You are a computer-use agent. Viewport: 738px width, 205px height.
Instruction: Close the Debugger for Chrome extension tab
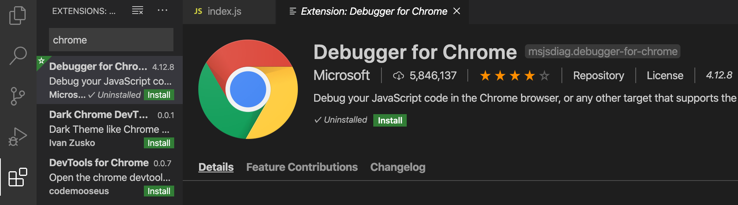point(457,11)
